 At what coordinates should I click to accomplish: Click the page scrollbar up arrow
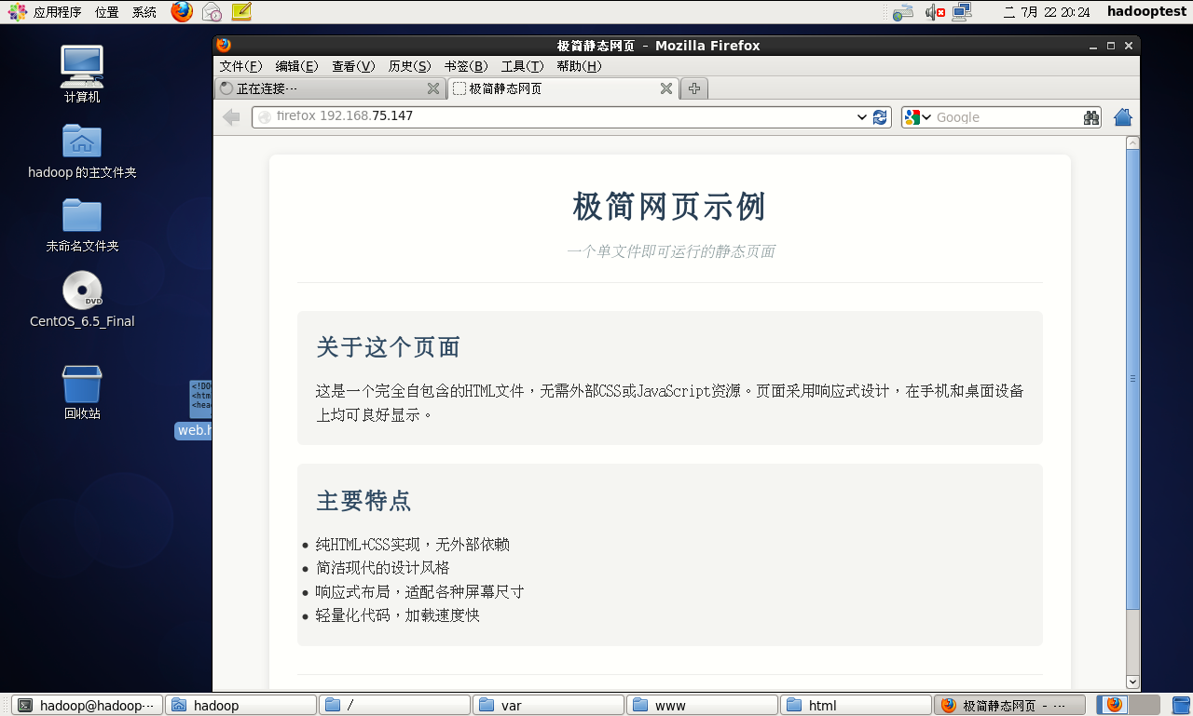click(1132, 142)
